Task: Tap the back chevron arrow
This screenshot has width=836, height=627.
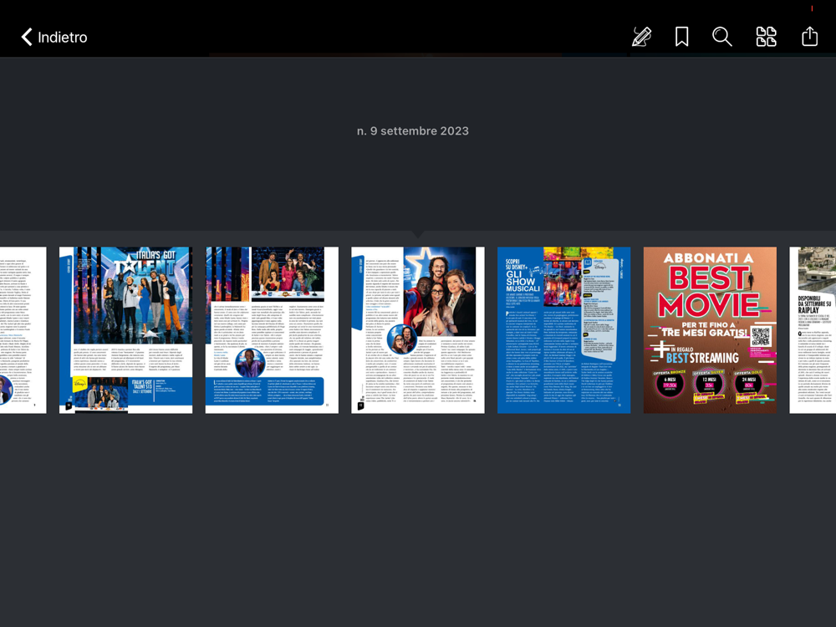Action: pyautogui.click(x=27, y=37)
